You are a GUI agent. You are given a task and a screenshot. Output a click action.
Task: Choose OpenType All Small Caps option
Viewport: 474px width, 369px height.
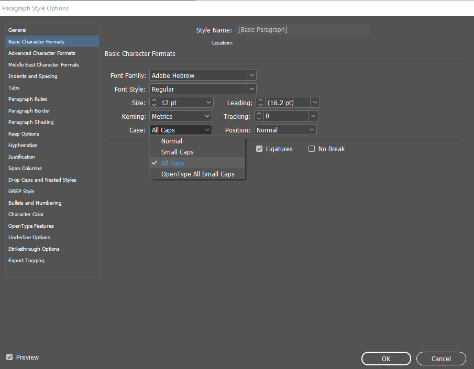(197, 174)
